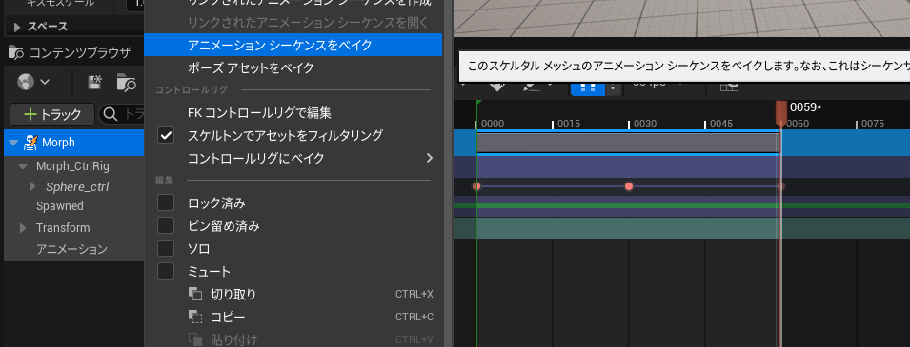Select the gray Morph section bar in timeline
The width and height of the screenshot is (910, 347).
(x=629, y=143)
